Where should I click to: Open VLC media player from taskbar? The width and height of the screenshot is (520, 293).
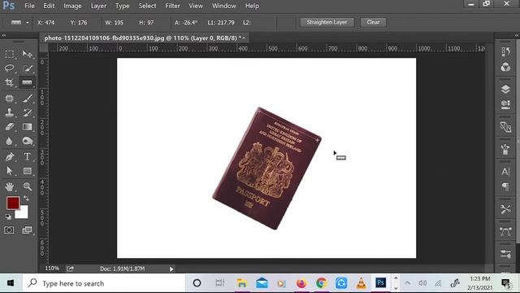(x=361, y=283)
